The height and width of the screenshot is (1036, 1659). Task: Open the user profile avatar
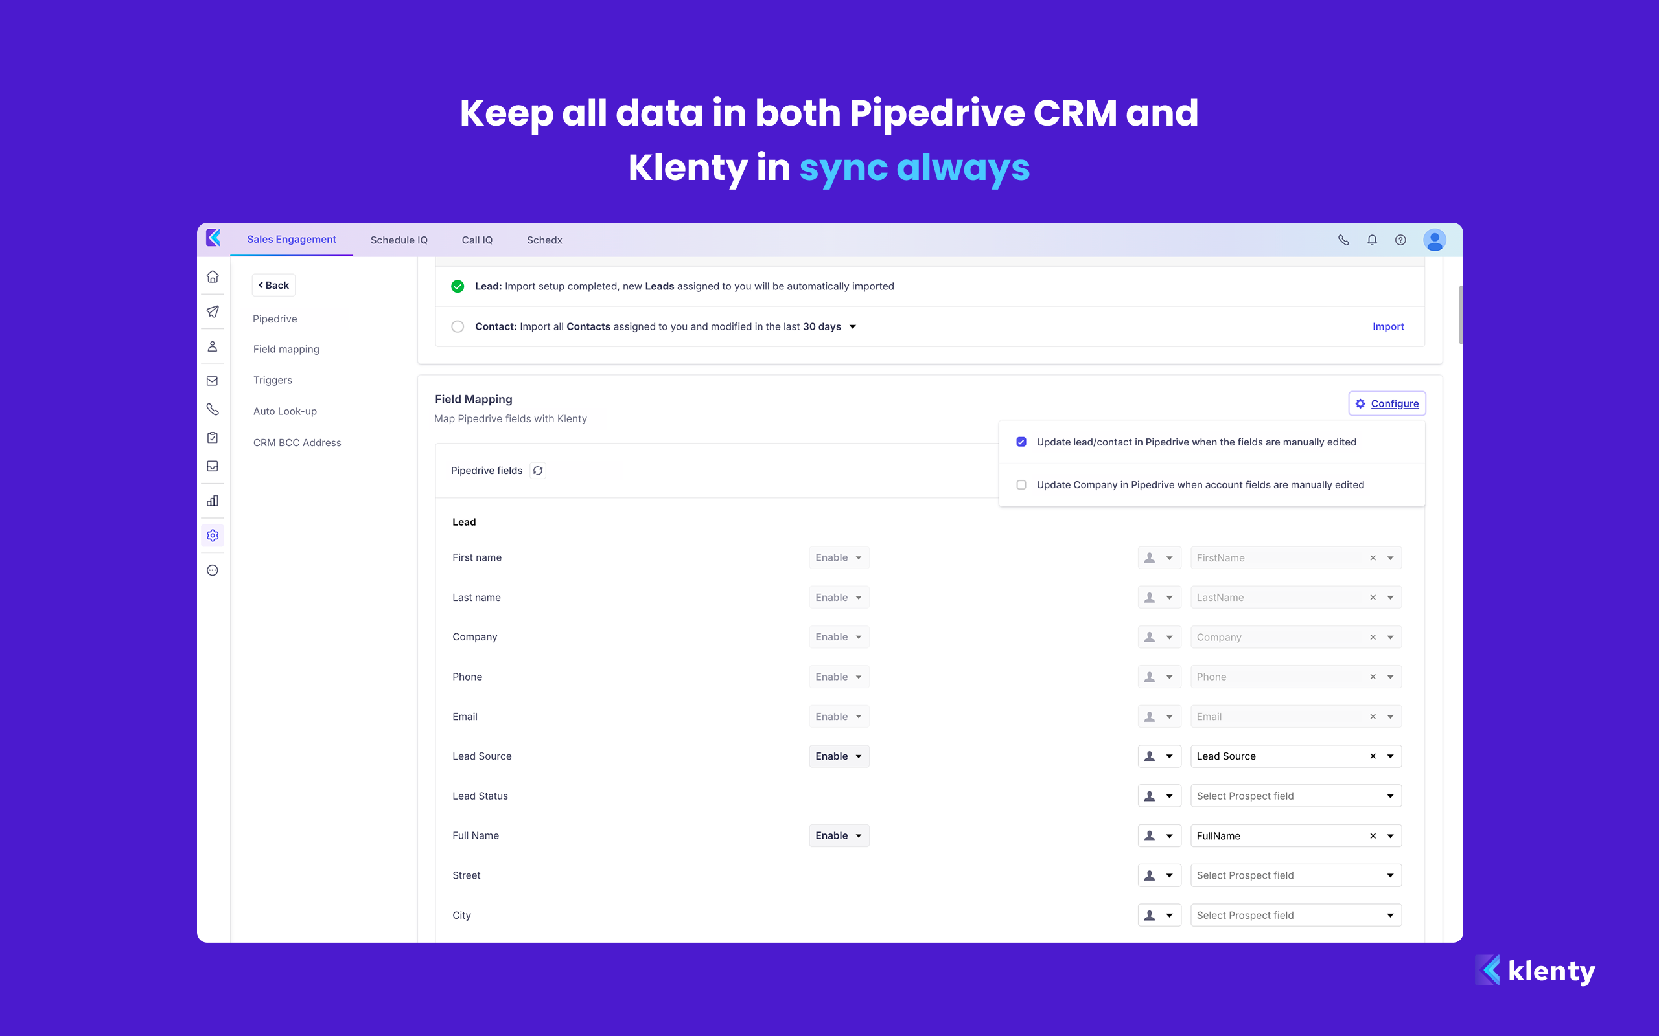(x=1434, y=240)
